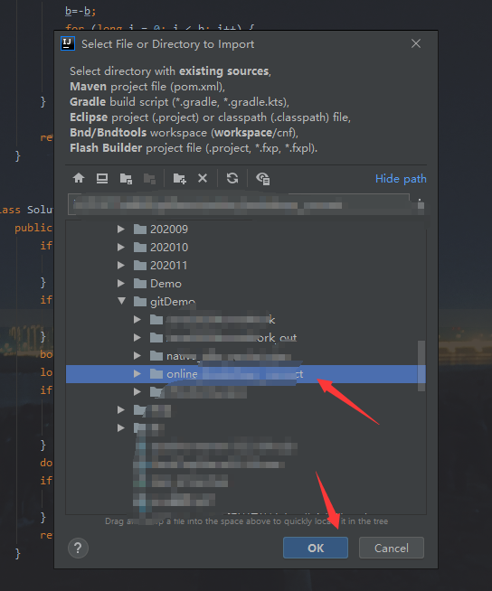
Task: Select the 202011 folder row
Action: [x=246, y=266]
